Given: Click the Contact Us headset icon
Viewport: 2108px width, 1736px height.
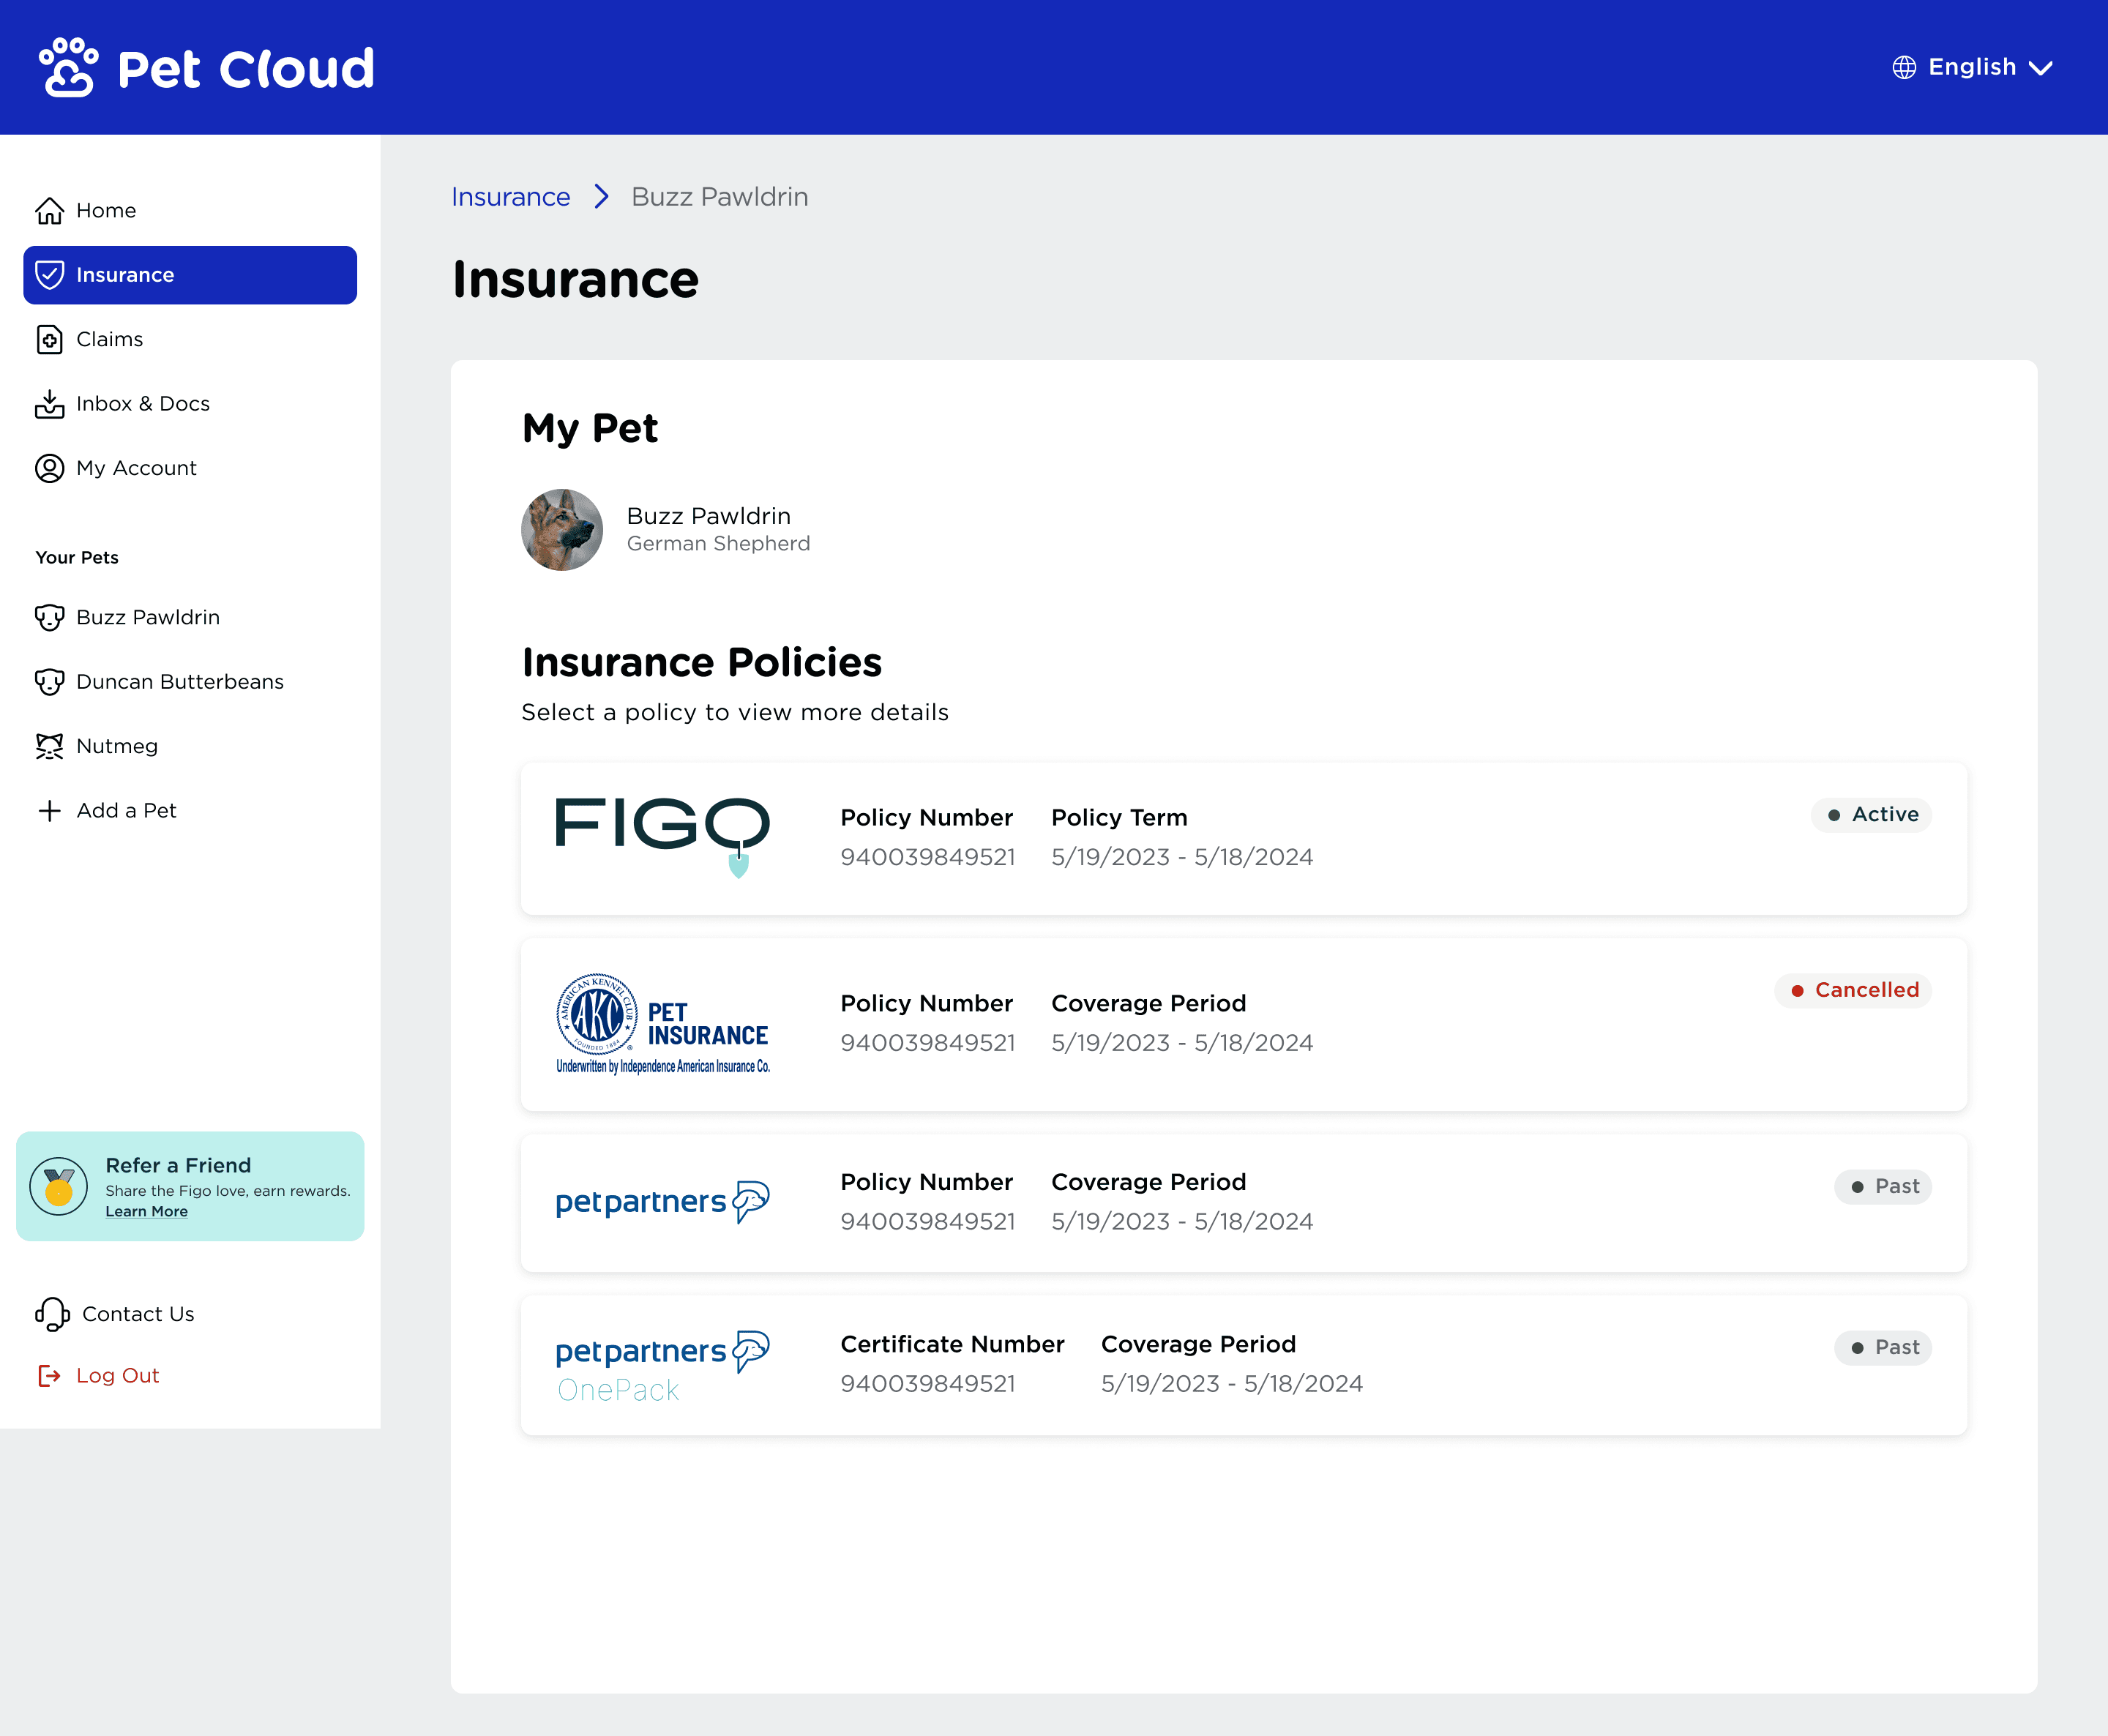Looking at the screenshot, I should 52,1314.
